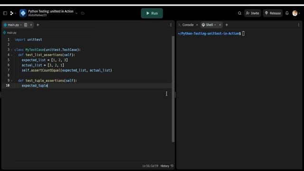Run the program with the Run button
The height and width of the screenshot is (171, 304).
coord(152,13)
